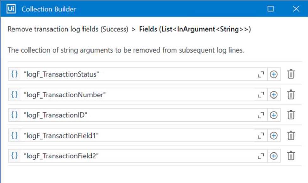
Task: Click plus icon beside logF_TransactionNumber
Action: click(x=273, y=95)
